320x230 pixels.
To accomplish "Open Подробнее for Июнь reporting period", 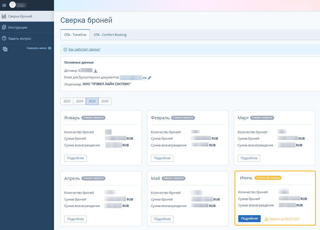I will (x=249, y=219).
